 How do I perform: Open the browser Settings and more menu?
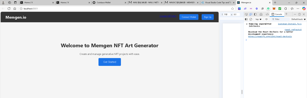[x=298, y=8]
